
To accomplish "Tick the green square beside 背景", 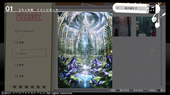I will [x=16, y=76].
